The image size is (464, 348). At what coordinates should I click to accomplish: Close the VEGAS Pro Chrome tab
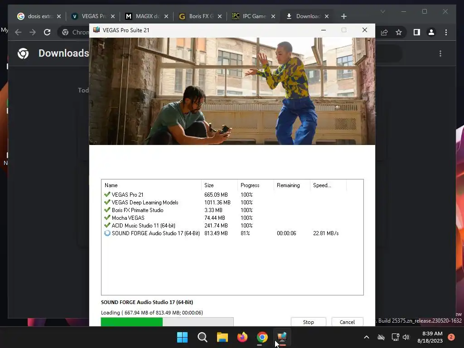[112, 17]
